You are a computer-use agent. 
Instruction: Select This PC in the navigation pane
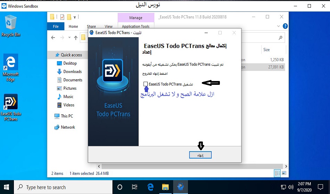tap(67, 116)
